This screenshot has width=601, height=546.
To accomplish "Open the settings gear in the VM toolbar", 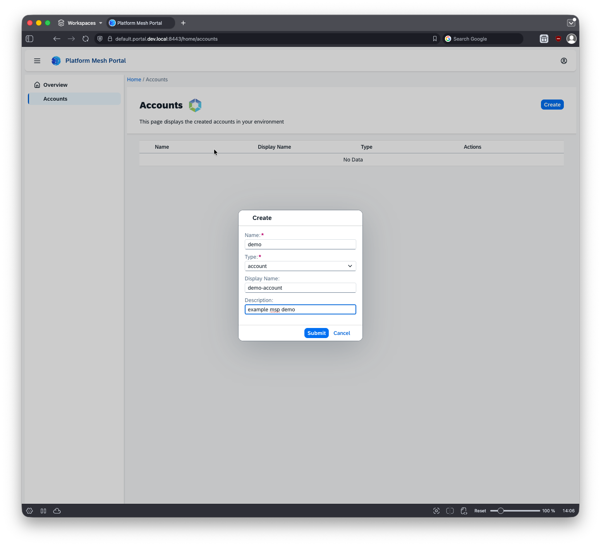I will pos(29,511).
